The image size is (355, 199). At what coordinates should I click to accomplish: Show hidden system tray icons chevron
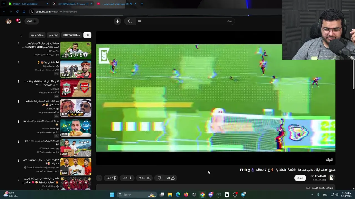click(x=312, y=195)
